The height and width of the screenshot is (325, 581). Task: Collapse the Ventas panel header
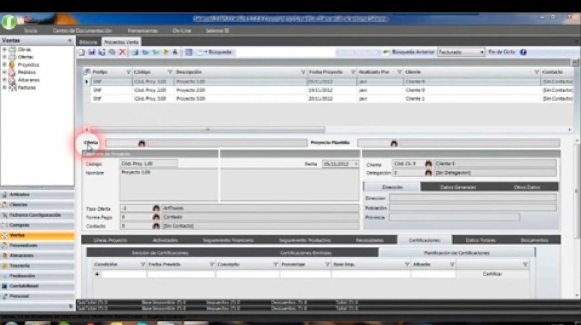click(69, 40)
